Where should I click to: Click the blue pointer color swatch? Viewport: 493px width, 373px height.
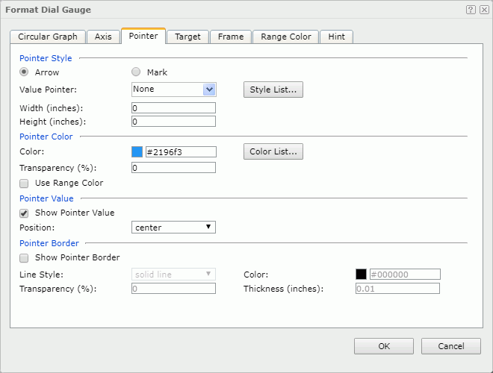[137, 151]
